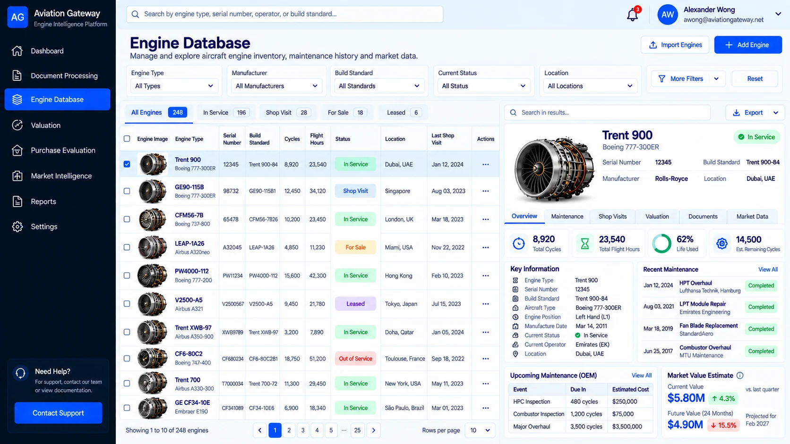This screenshot has height=444, width=790.
Task: Click the Search in results field
Action: coord(608,113)
